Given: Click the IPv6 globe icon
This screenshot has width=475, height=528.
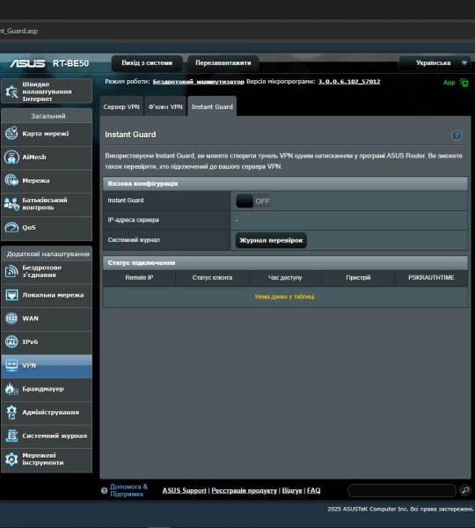Looking at the screenshot, I should pyautogui.click(x=11, y=341).
